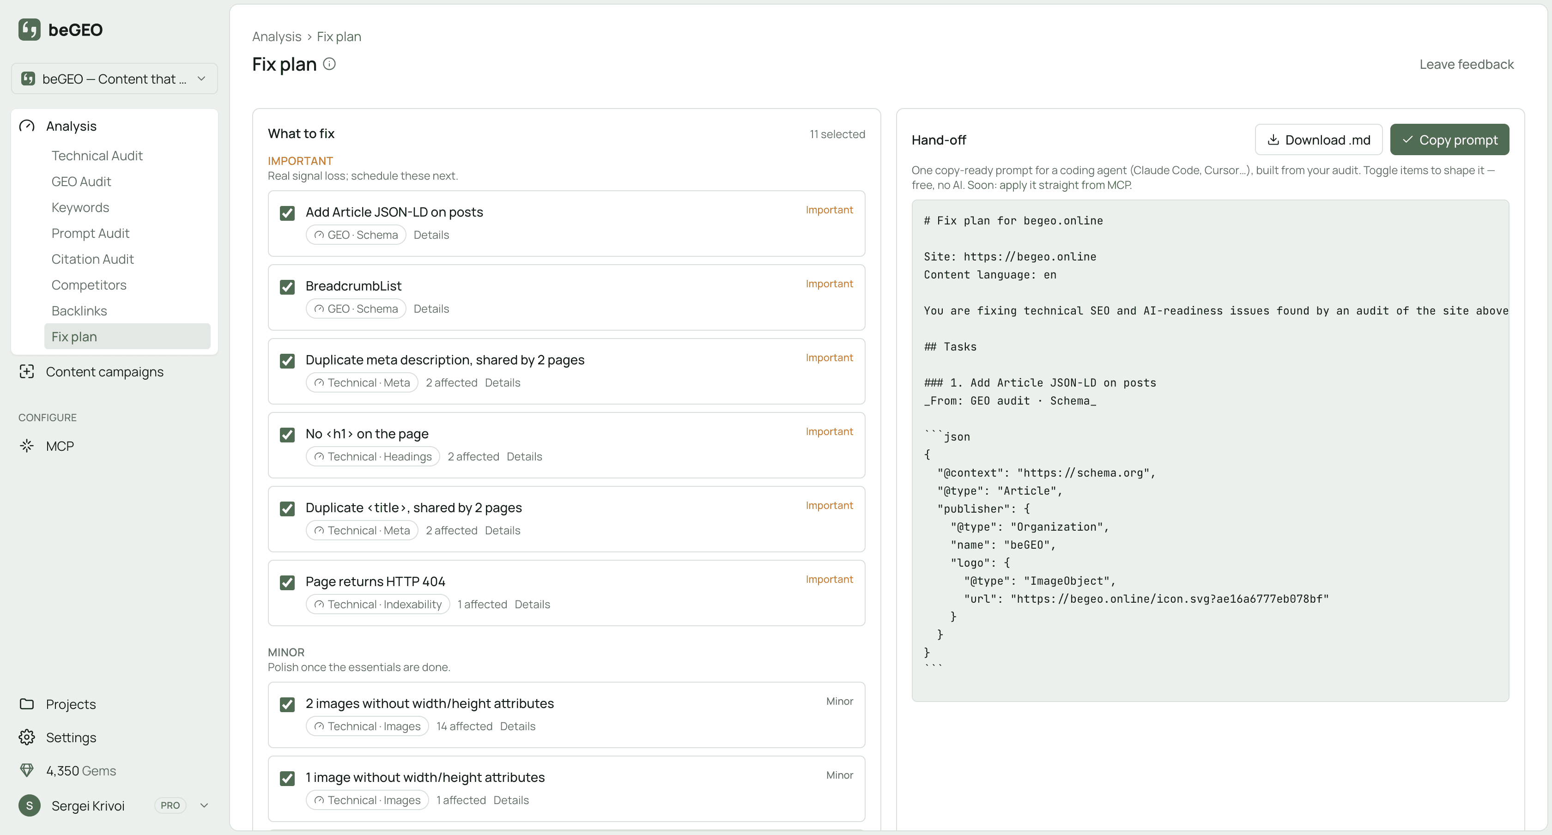Open Details for 1 image without attributes
Viewport: 1552px width, 835px height.
511,800
